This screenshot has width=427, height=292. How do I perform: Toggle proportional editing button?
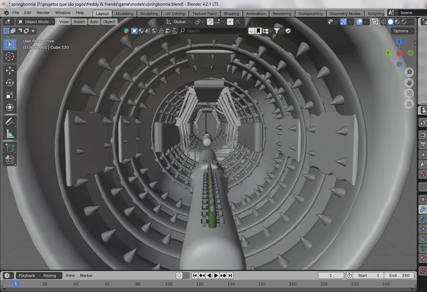(230, 22)
